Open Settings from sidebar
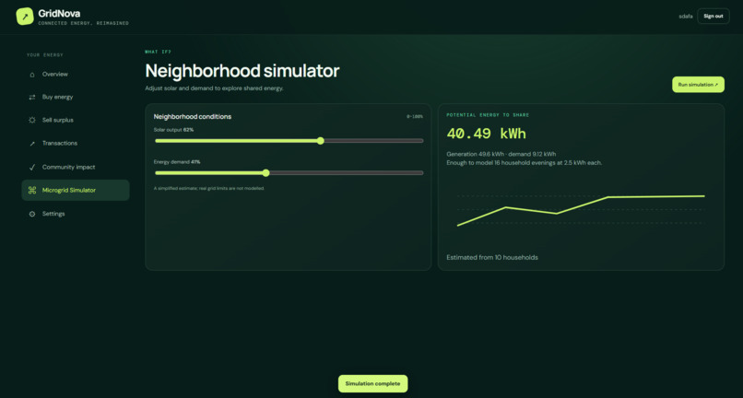 (x=76, y=214)
